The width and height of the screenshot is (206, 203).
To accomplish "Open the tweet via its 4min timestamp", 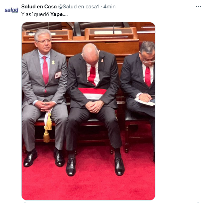I will point(109,7).
